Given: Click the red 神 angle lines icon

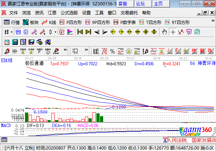Looking at the screenshot, I should (194, 51).
